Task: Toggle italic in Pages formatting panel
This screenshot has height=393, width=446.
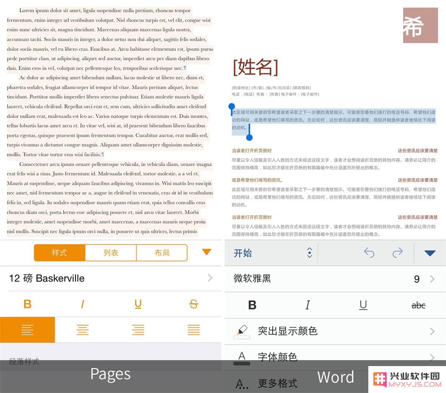Action: pyautogui.click(x=82, y=304)
